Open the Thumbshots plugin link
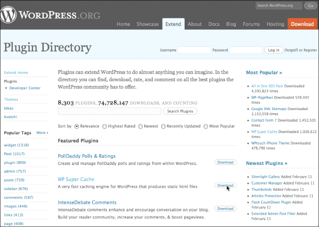 262,189
